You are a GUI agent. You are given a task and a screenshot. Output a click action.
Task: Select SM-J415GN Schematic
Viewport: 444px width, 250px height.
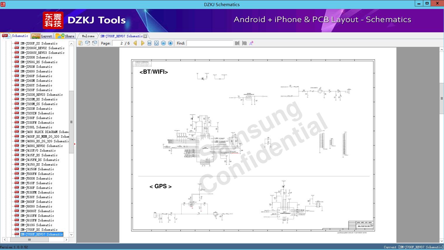37,169
